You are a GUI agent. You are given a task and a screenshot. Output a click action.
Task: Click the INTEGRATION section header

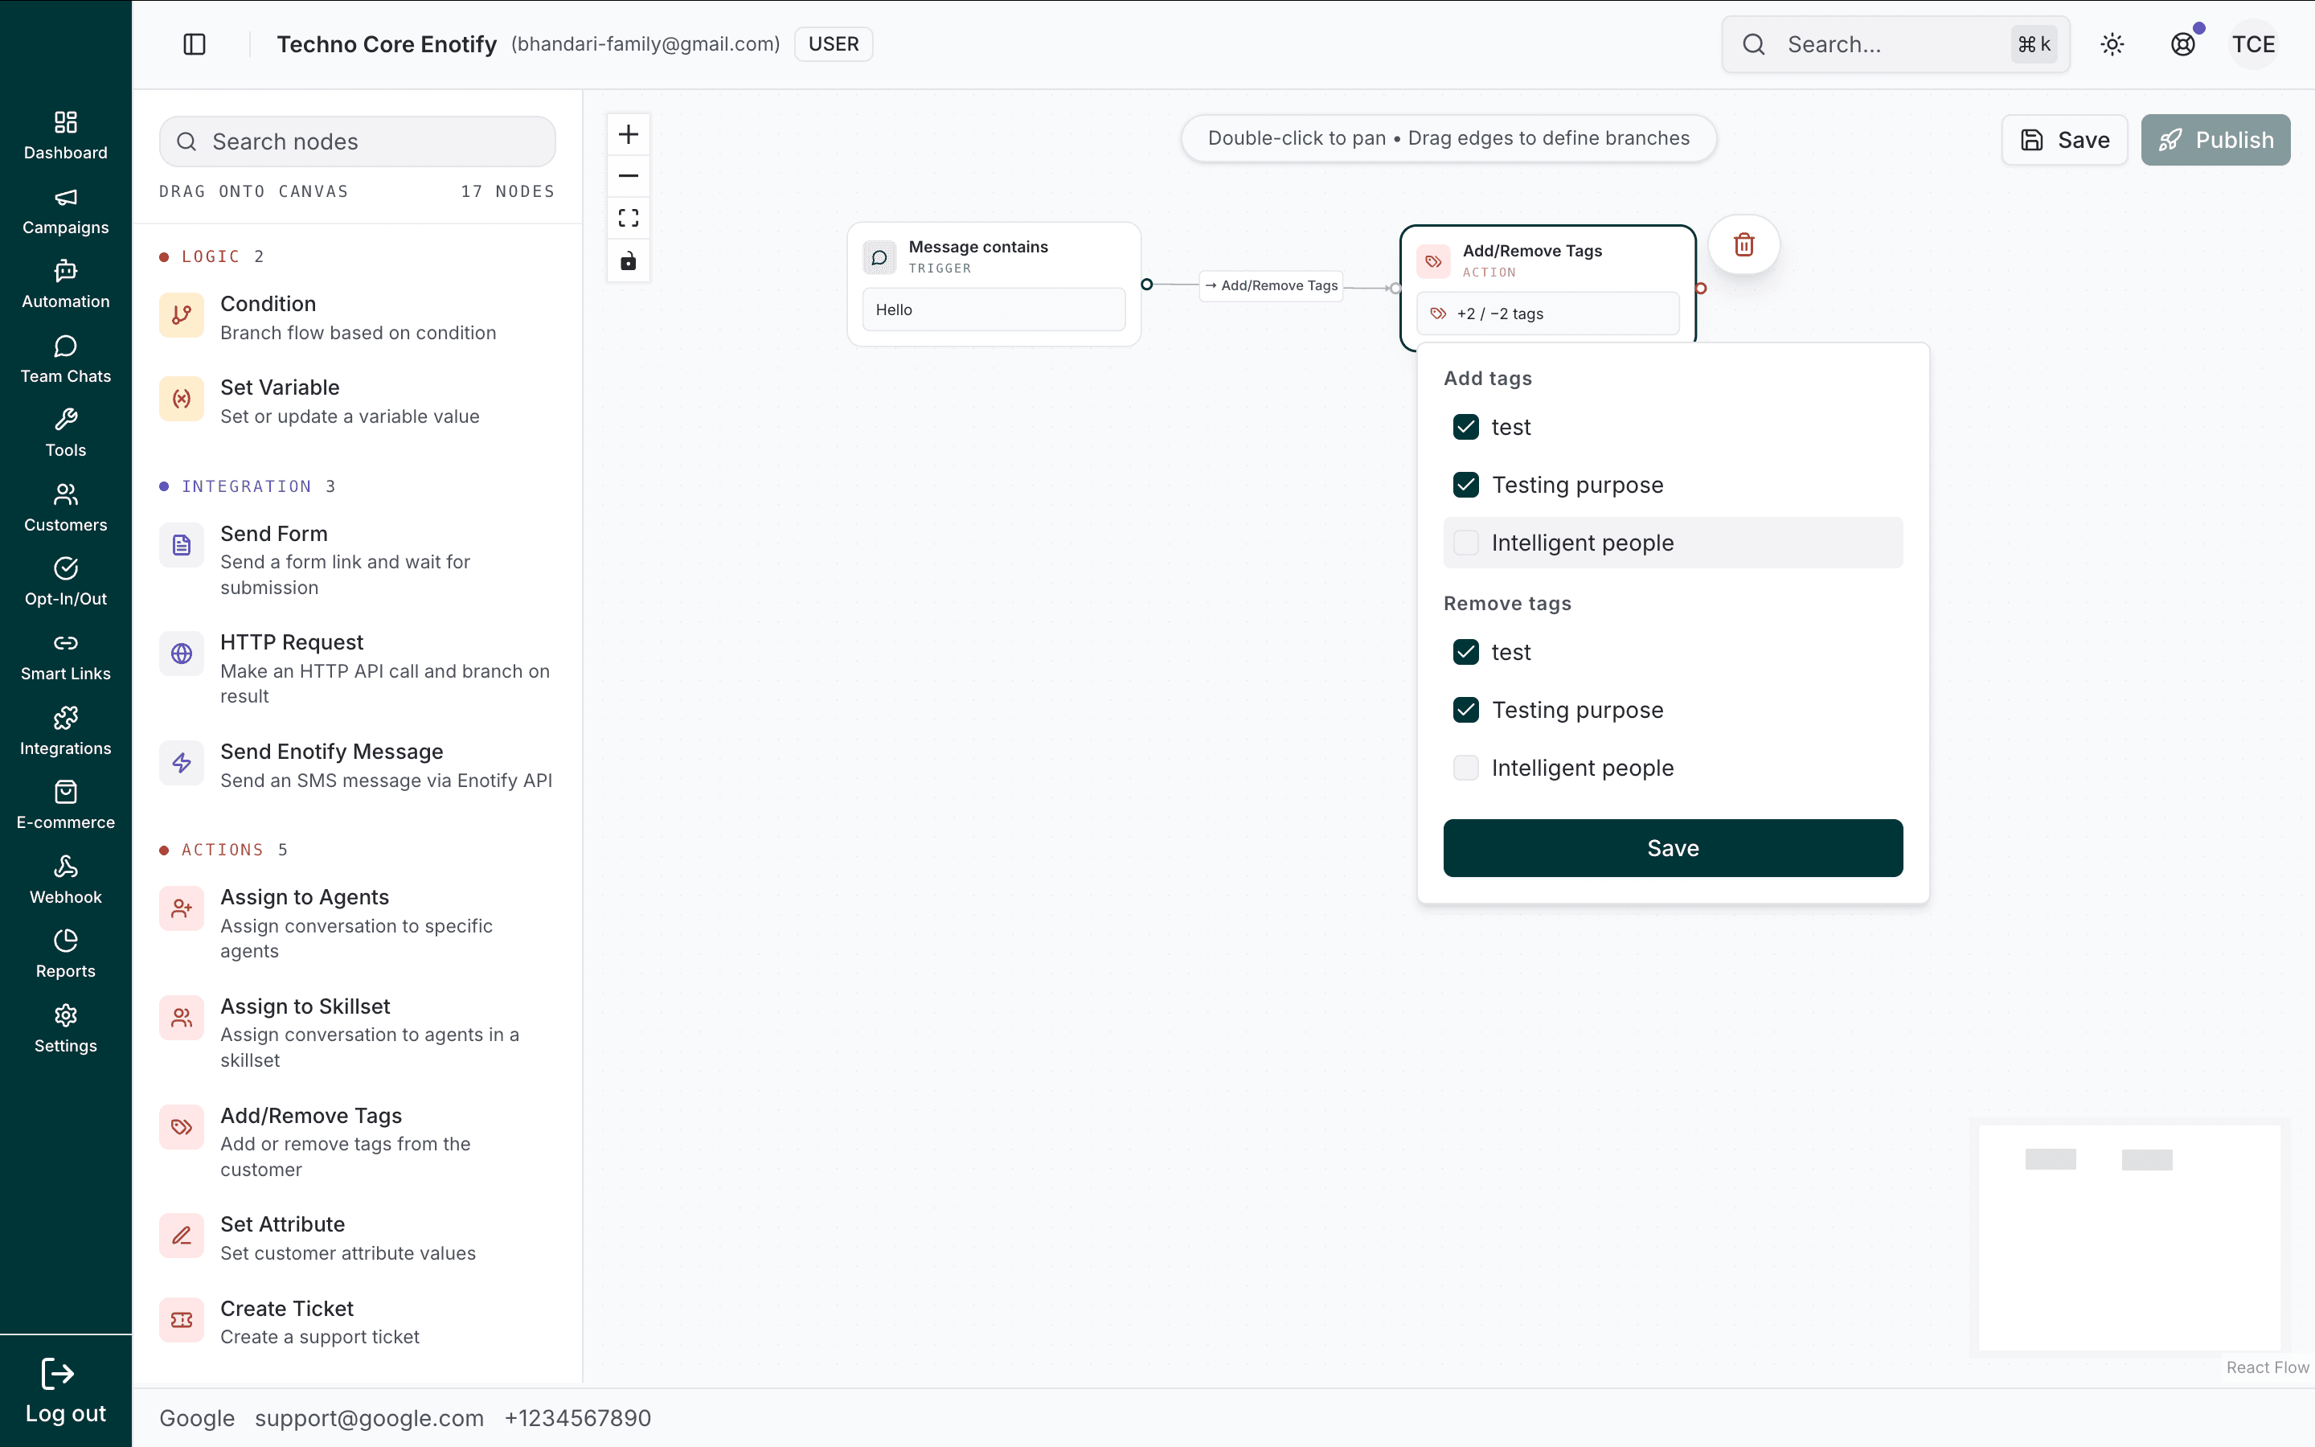tap(247, 486)
